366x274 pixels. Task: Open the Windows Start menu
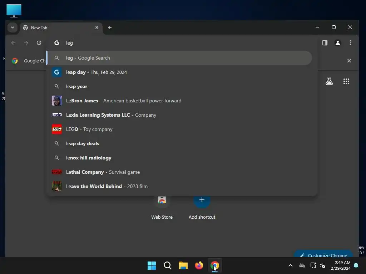pyautogui.click(x=152, y=265)
